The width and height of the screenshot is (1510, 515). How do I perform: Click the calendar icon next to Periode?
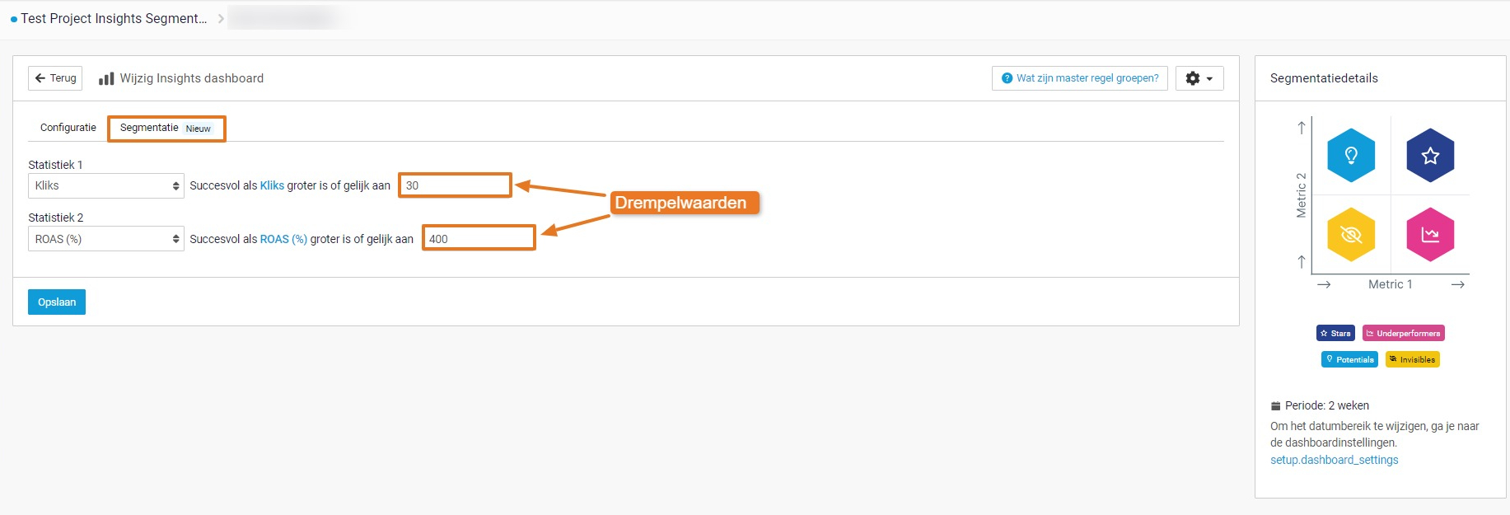point(1275,405)
